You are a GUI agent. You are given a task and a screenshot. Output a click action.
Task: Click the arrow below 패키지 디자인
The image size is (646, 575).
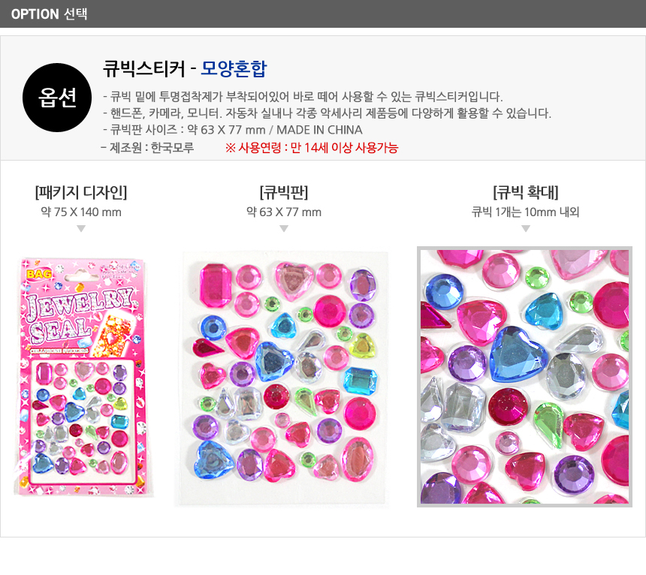click(81, 228)
